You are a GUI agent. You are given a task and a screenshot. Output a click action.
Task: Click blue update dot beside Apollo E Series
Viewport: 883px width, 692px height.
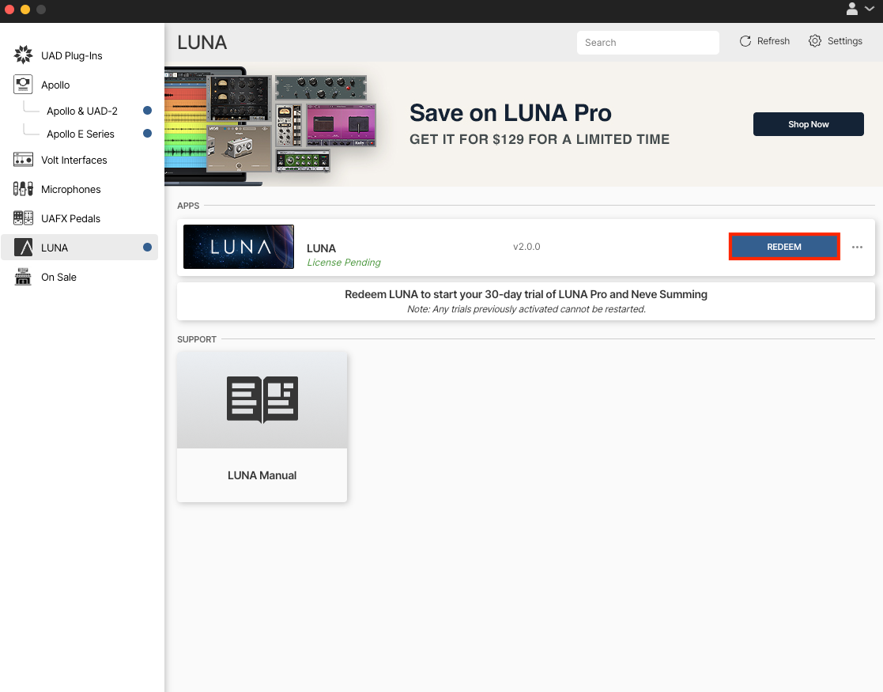pyautogui.click(x=148, y=134)
